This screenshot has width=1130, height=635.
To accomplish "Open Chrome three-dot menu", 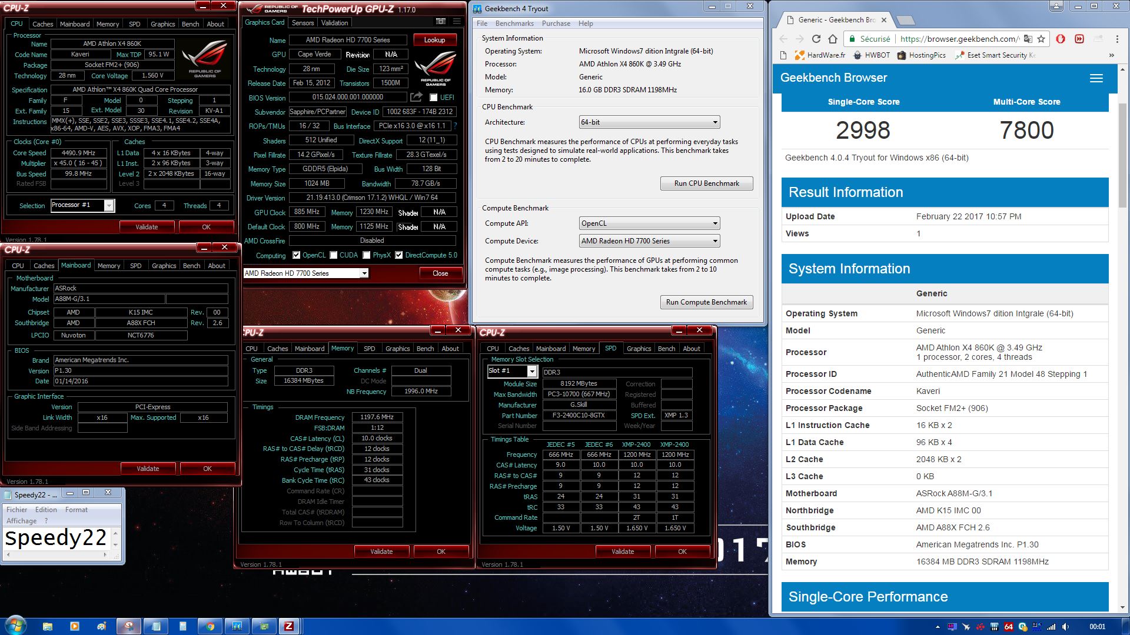I will coord(1117,39).
